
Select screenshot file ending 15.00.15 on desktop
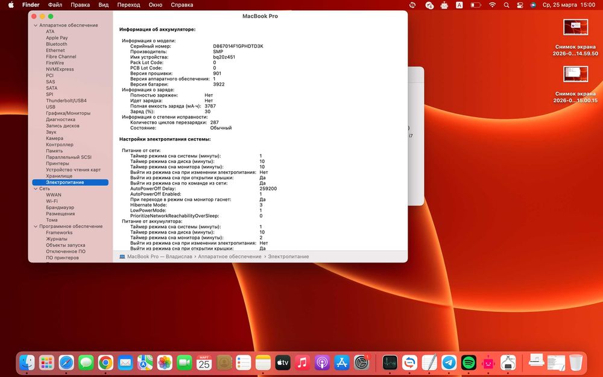tap(575, 84)
